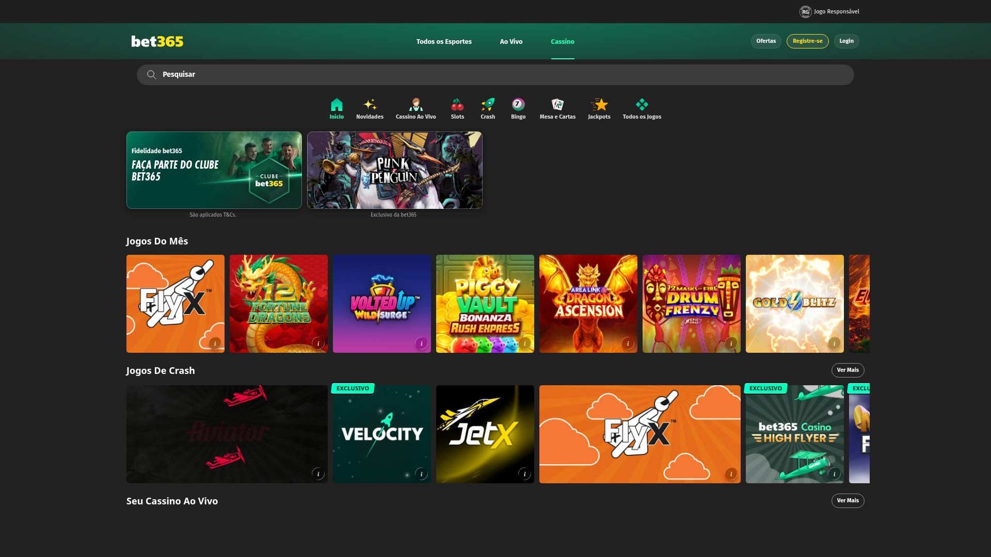Launch Area Link Dragon Ascension
Viewport: 991px width, 557px height.
588,304
